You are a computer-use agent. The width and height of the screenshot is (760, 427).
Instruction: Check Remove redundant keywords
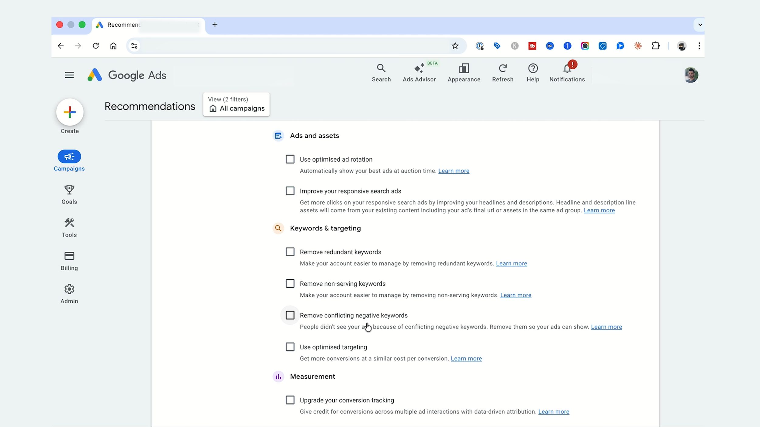pos(290,252)
